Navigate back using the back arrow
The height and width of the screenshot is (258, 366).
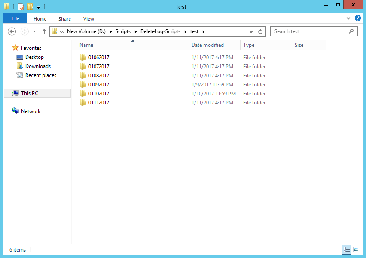tap(12, 31)
